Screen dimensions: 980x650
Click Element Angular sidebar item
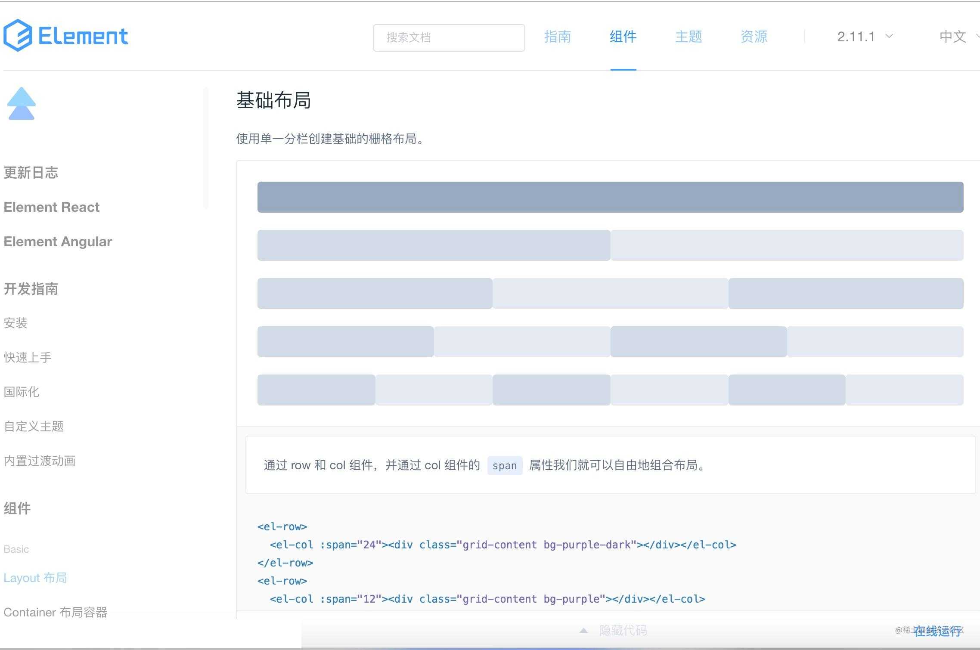coord(58,241)
